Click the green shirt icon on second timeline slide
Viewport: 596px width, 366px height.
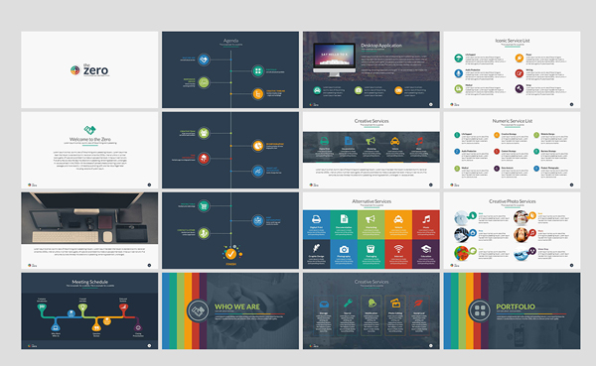(x=204, y=133)
